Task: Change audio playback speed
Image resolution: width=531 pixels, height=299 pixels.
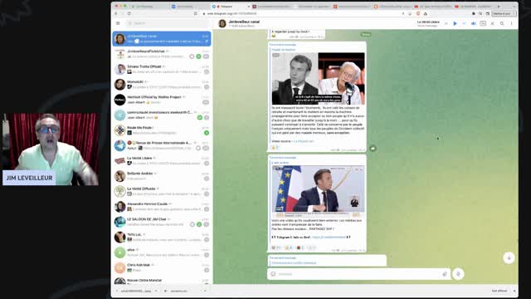Action: (x=483, y=23)
